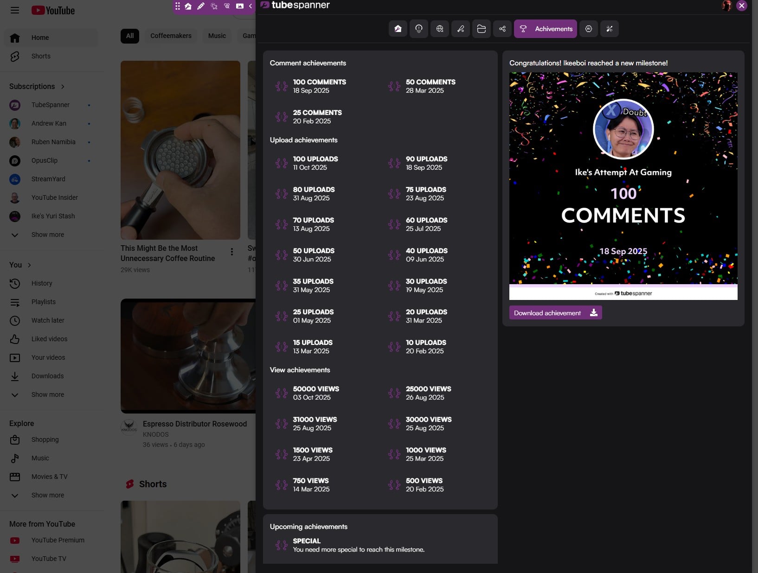Image resolution: width=758 pixels, height=573 pixels.
Task: Click the user avatar in TubeSpanner header
Action: tap(727, 6)
